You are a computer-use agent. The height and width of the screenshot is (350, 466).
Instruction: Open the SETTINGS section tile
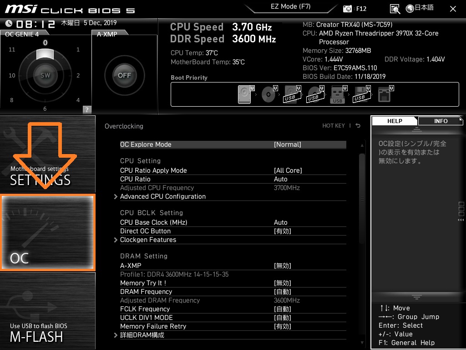[x=47, y=154]
